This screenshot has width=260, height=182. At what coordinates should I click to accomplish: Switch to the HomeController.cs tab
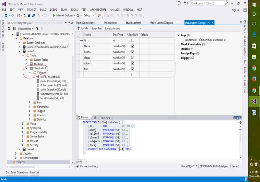86,23
